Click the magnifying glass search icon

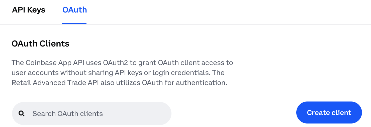point(22,114)
